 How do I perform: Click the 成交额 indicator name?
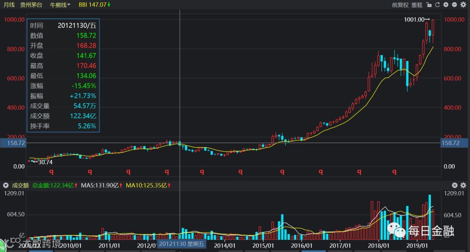point(20,185)
